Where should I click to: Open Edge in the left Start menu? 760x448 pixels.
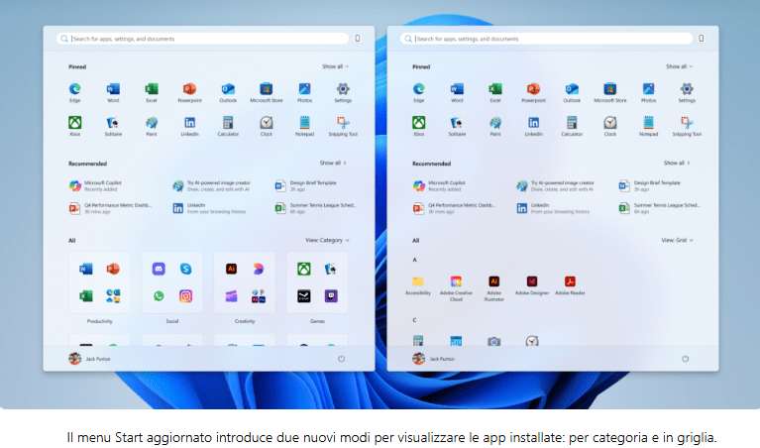[x=74, y=90]
